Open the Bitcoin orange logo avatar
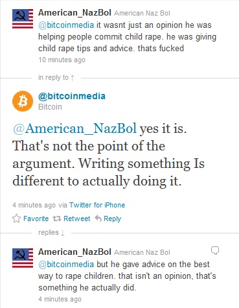 [23, 101]
